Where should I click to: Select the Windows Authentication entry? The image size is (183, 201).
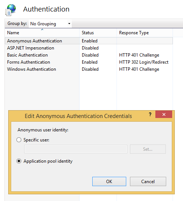(31, 69)
